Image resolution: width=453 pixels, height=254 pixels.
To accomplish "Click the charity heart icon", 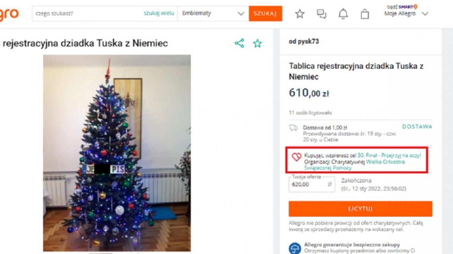I will [x=296, y=157].
